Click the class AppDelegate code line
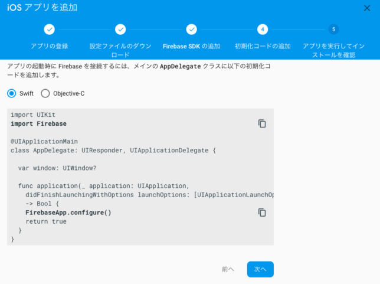The width and height of the screenshot is (380, 284). click(113, 151)
